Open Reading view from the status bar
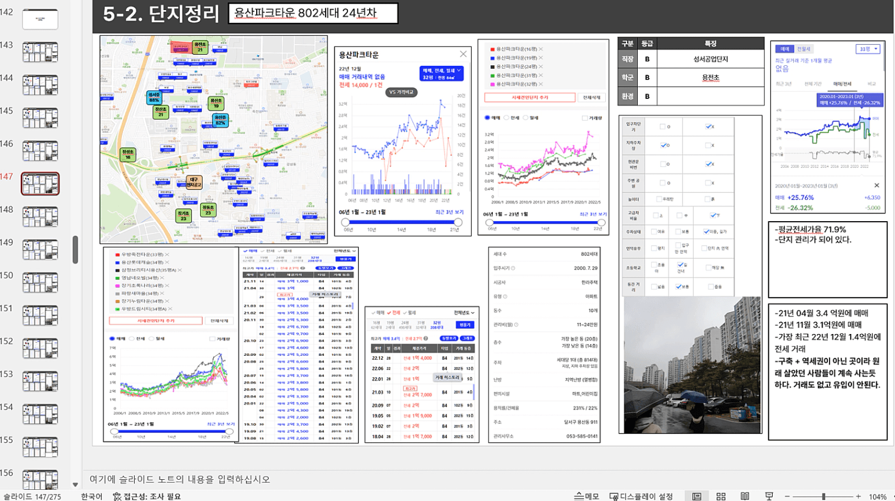The height and width of the screenshot is (501, 895). pyautogui.click(x=745, y=496)
